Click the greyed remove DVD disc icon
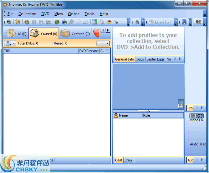The height and width of the screenshot is (173, 209). pos(41,22)
